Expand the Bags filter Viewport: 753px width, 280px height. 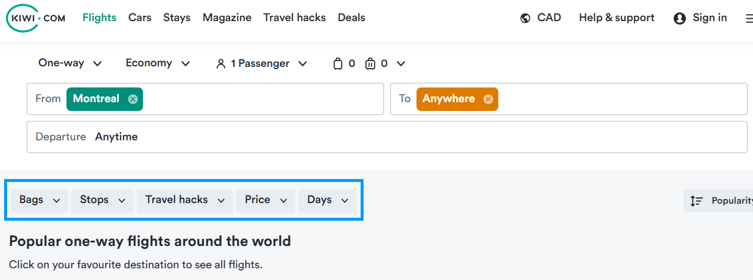(39, 201)
